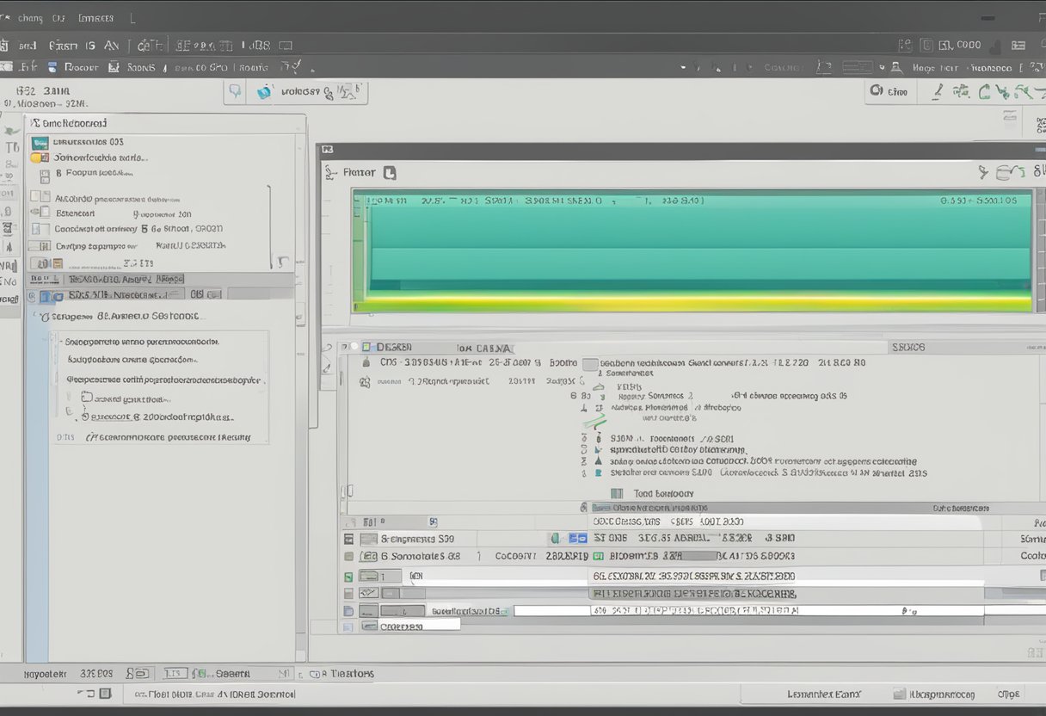Select the speech bubble comment icon in the toolbar
The height and width of the screenshot is (716, 1046).
(234, 91)
